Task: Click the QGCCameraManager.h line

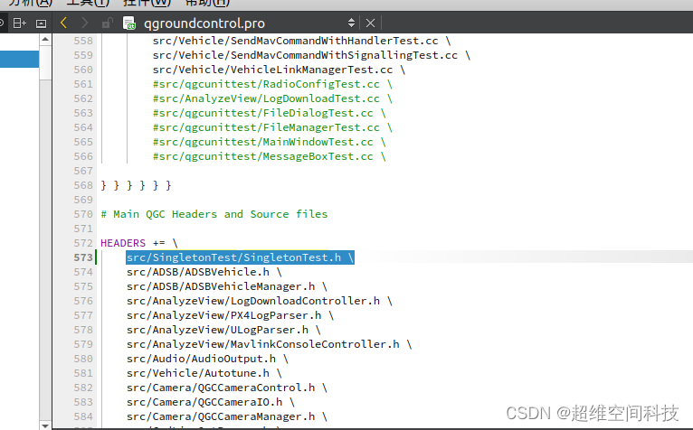Action: [x=227, y=416]
